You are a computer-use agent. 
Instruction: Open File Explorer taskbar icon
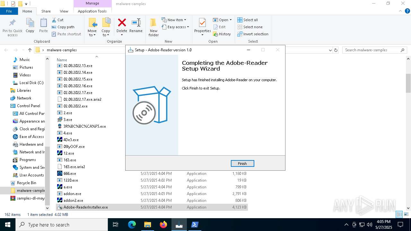[148, 225]
